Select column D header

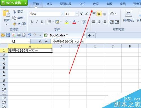[x=95, y=46]
